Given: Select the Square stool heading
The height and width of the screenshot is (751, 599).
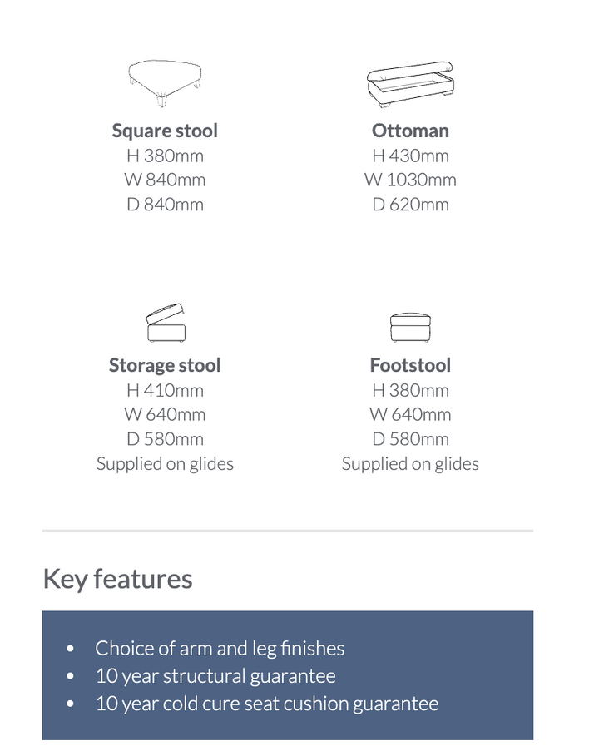Looking at the screenshot, I should click(x=165, y=131).
